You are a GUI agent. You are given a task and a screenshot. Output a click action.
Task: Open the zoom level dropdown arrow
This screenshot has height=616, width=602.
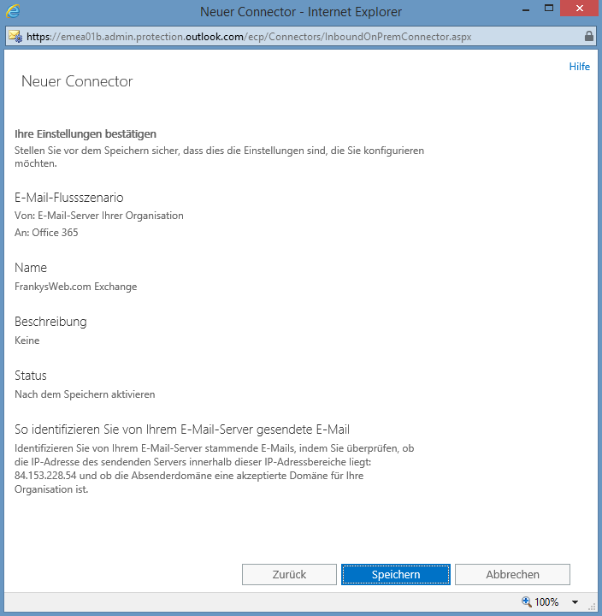pyautogui.click(x=575, y=602)
